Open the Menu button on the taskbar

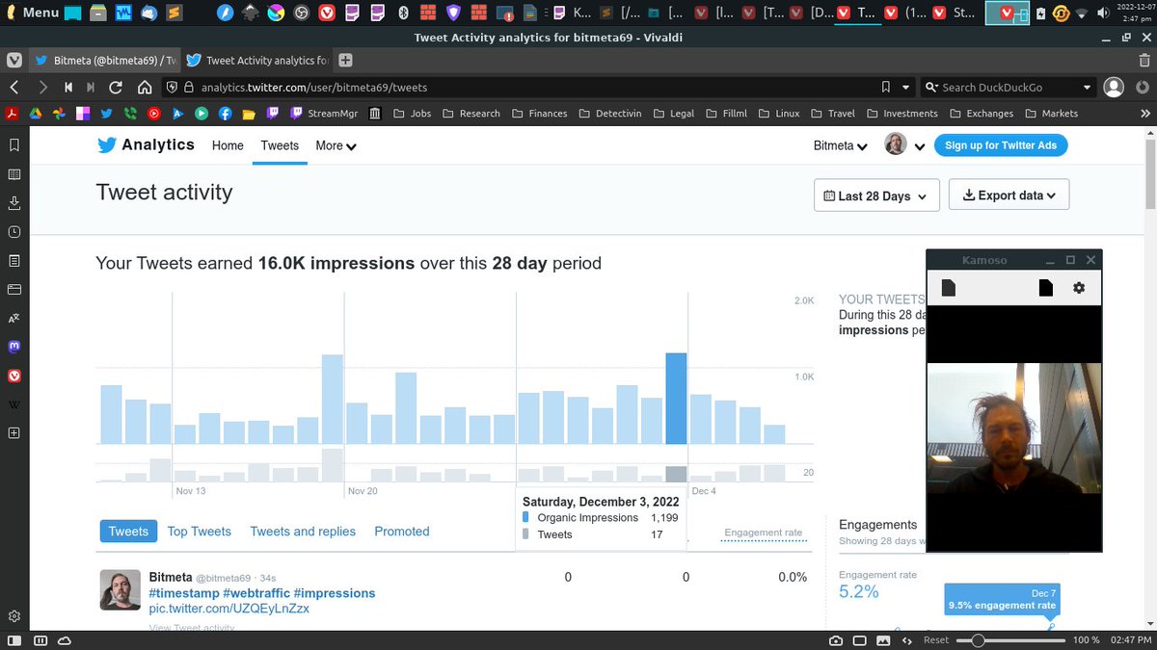(33, 13)
